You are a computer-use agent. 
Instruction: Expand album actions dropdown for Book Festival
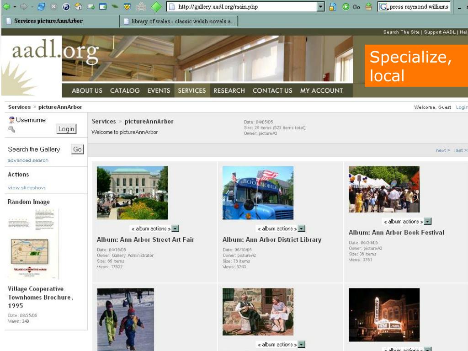(428, 222)
